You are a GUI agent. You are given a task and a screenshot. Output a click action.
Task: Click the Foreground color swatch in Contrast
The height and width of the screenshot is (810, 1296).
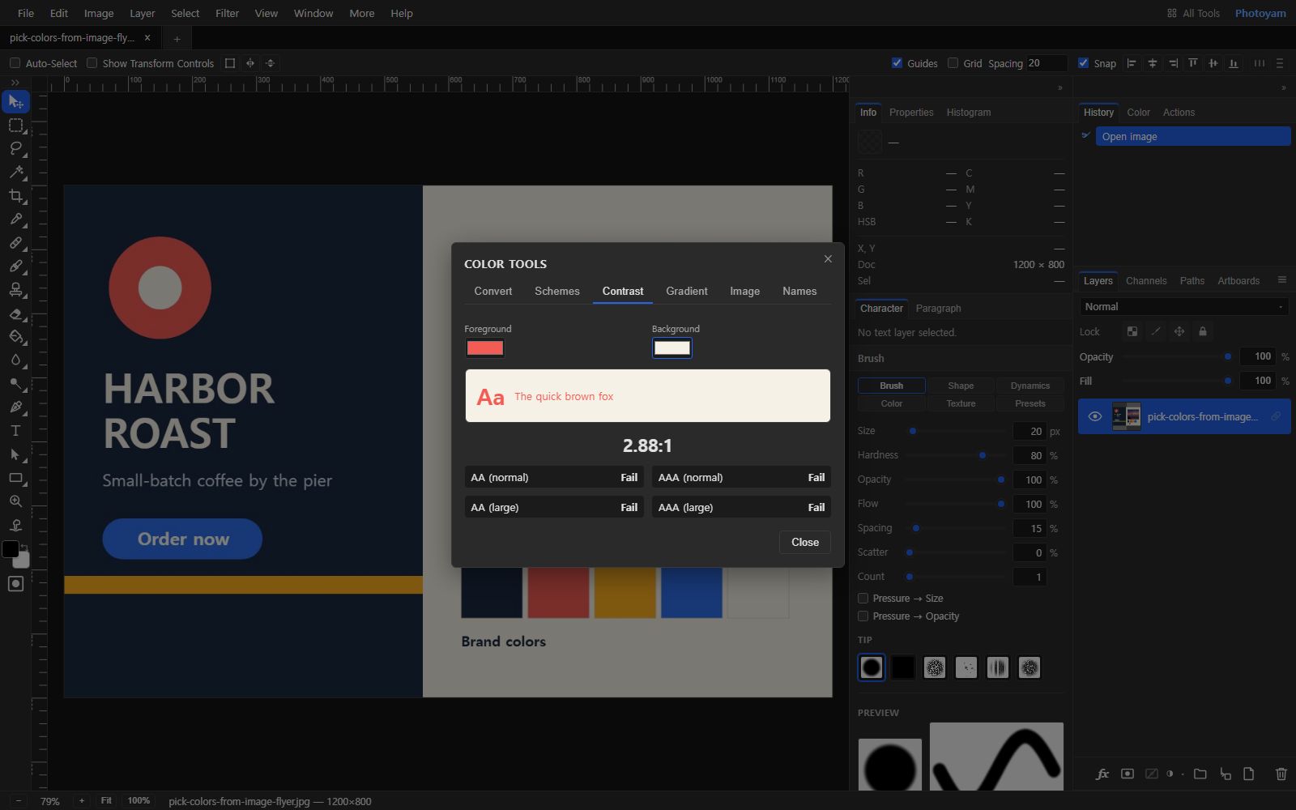[484, 348]
